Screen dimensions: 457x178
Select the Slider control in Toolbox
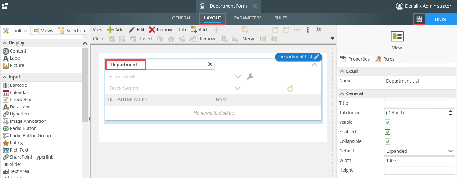[12, 164]
